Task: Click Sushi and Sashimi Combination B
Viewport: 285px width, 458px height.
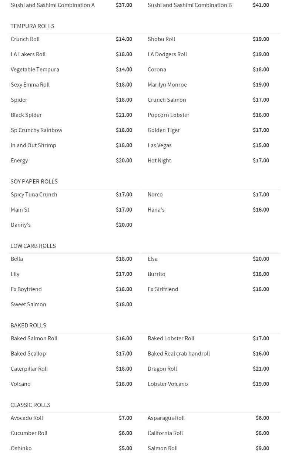Action: point(190,5)
